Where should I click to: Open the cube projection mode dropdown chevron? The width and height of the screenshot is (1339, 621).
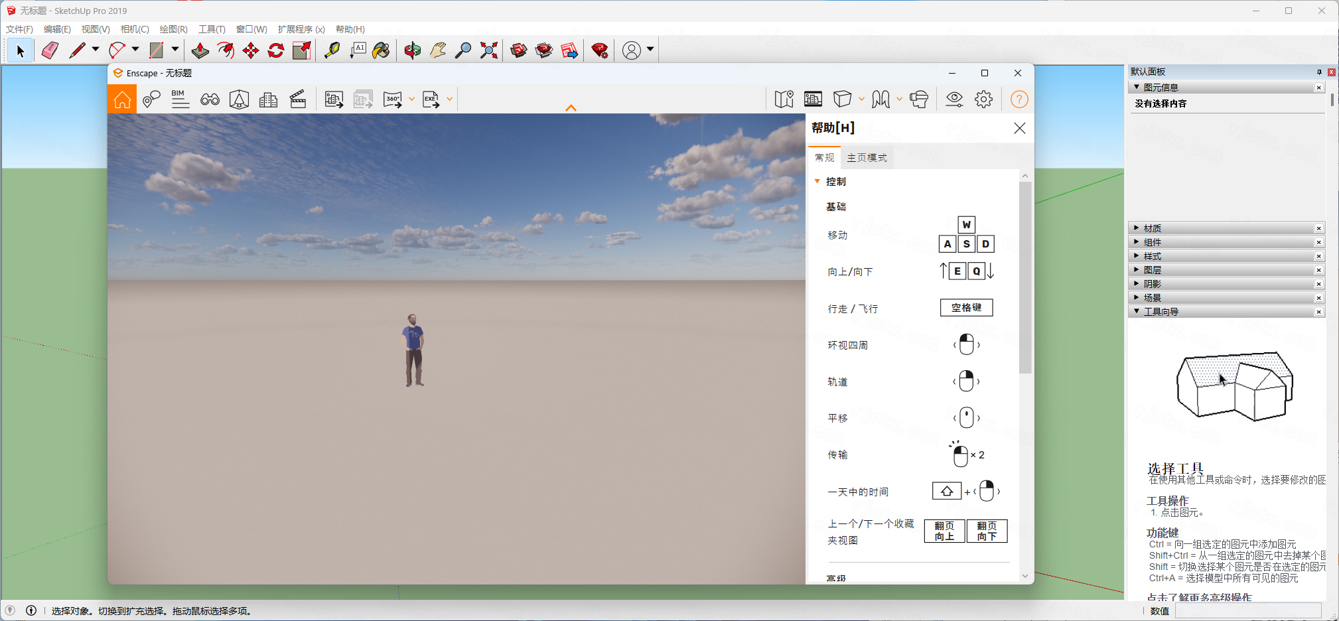point(861,100)
